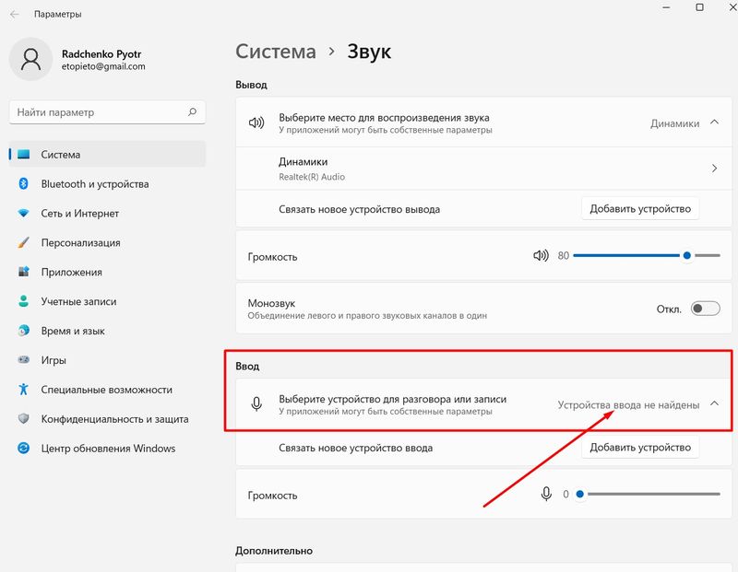Click the microphone icon in input device row
This screenshot has height=572, width=738.
click(256, 404)
